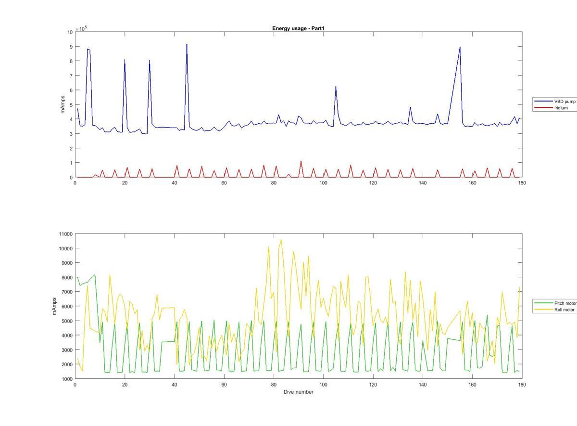The width and height of the screenshot is (577, 426).
Task: Click the Roll motor peak near dive 83
Action: click(x=281, y=240)
